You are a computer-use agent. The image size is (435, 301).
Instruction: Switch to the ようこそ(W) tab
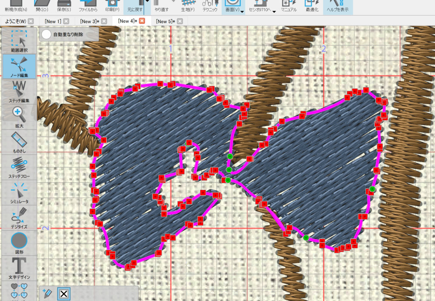tap(16, 21)
